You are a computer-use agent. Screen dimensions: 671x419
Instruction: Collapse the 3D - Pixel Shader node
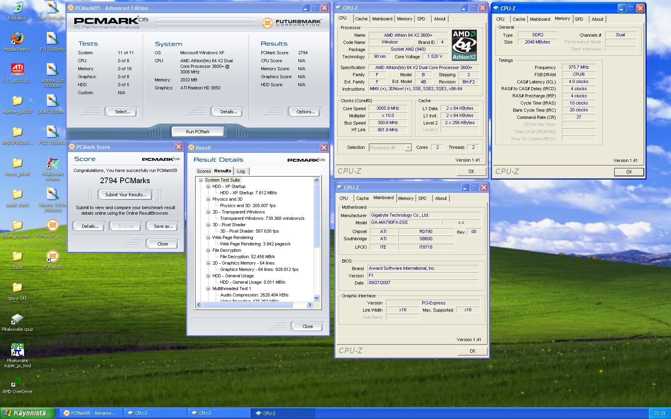point(208,225)
